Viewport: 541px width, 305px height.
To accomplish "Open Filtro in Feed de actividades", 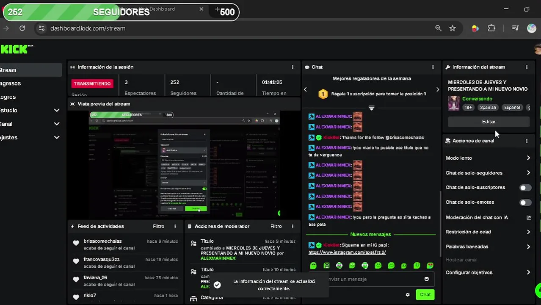I will (x=158, y=226).
